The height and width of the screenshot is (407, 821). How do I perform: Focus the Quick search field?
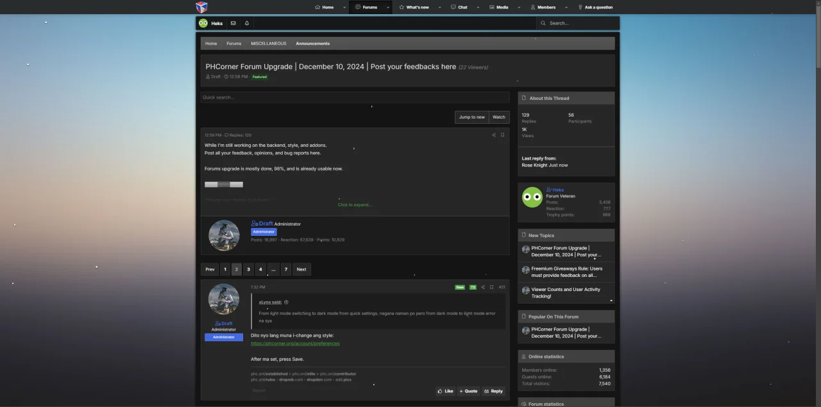pos(355,97)
